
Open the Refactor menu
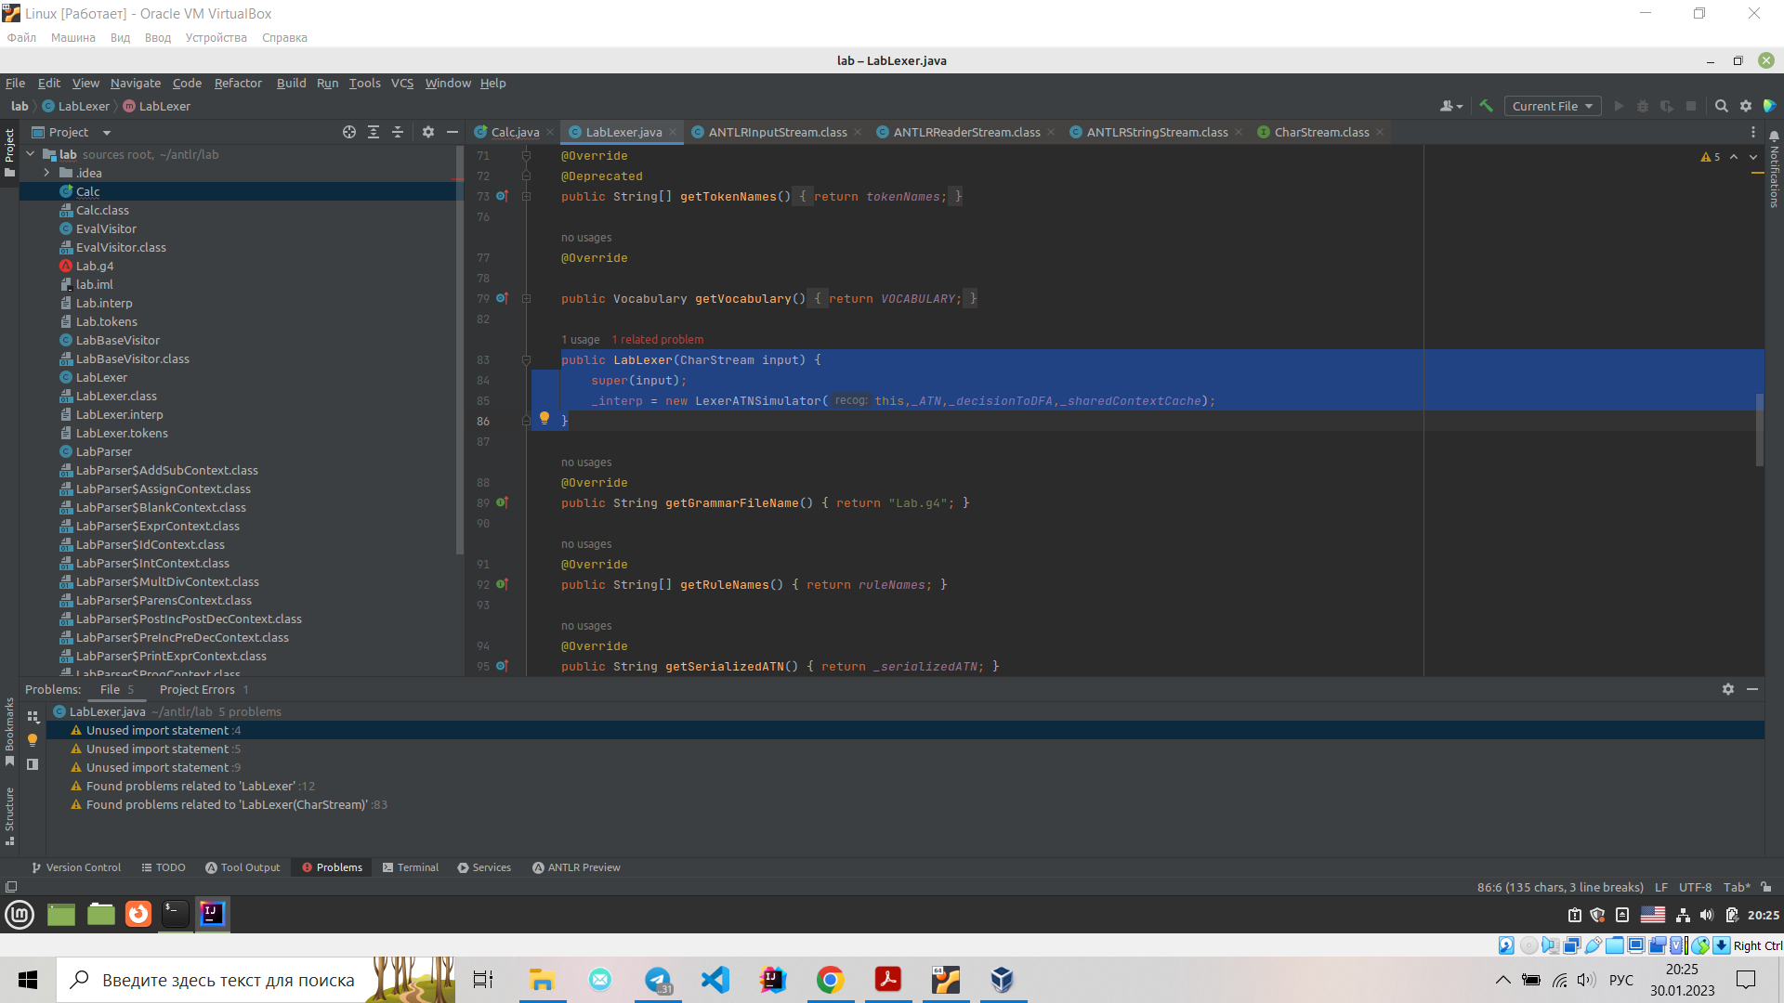(x=238, y=83)
